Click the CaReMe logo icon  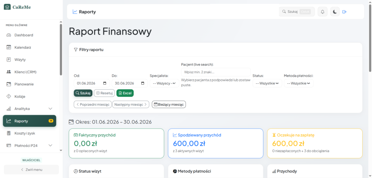point(7,7)
